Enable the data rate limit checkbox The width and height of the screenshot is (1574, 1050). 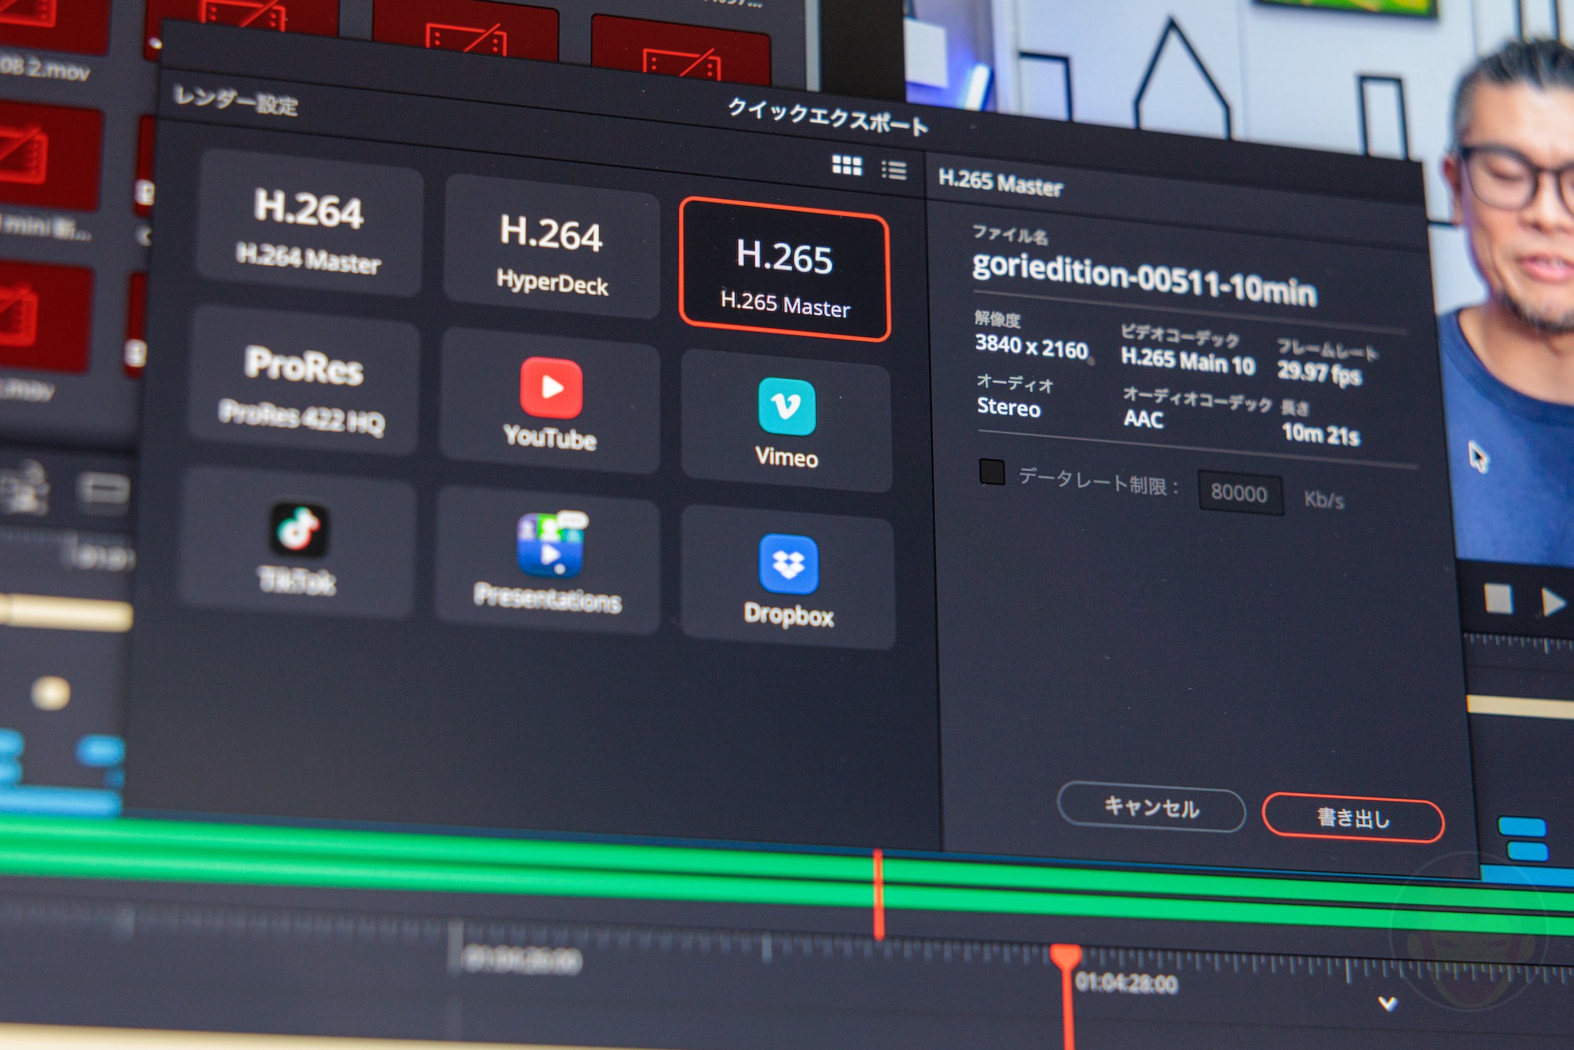tap(992, 473)
